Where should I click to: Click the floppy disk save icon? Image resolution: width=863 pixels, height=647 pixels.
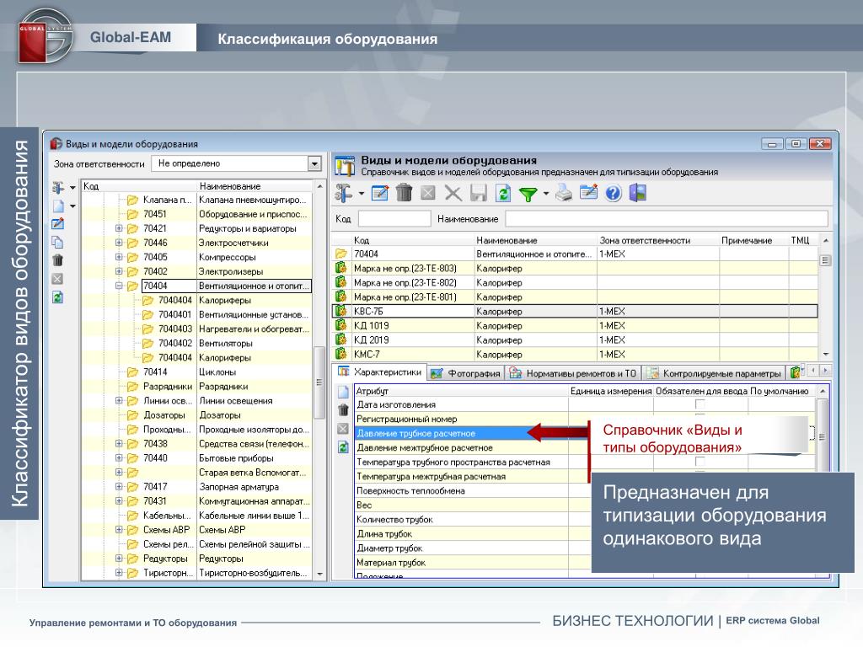pyautogui.click(x=479, y=193)
